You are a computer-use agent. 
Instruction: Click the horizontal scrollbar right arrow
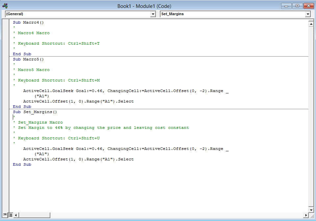click(x=306, y=215)
